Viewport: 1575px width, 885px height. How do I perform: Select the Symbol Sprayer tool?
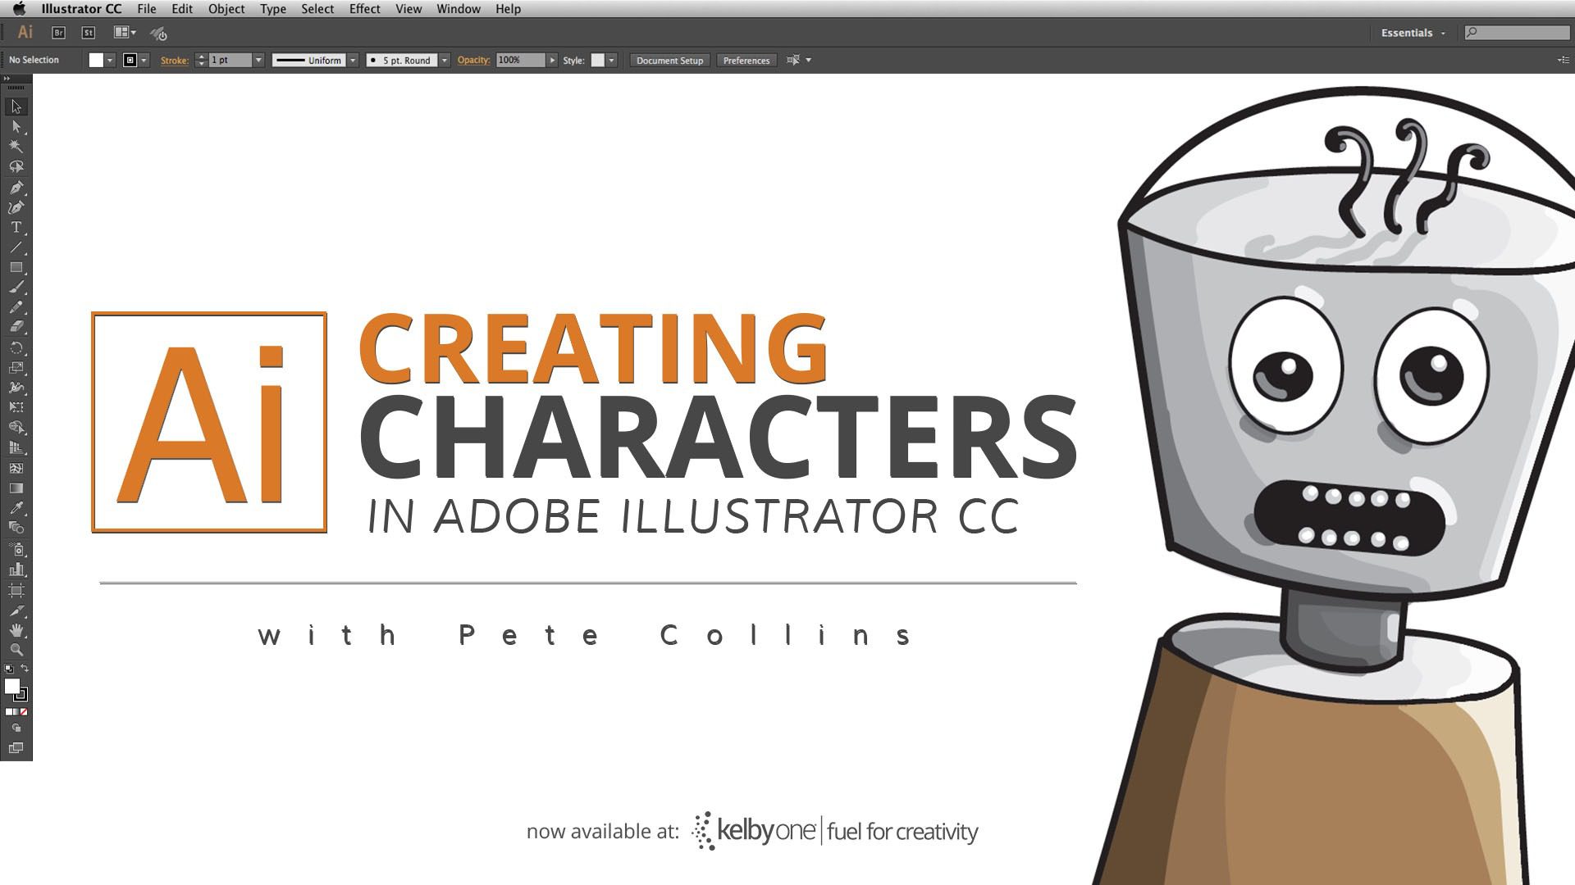pyautogui.click(x=16, y=549)
